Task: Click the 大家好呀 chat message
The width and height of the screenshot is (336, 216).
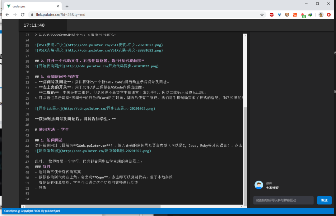Action: 272,188
